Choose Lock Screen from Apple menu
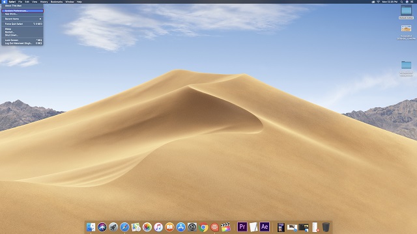The height and width of the screenshot is (234, 417). 22,40
